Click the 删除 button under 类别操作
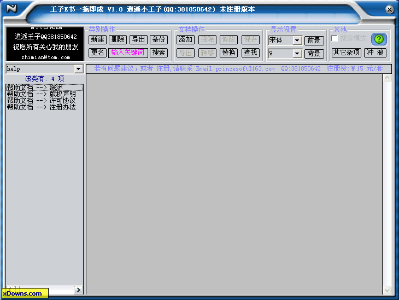The image size is (399, 300). pos(118,39)
